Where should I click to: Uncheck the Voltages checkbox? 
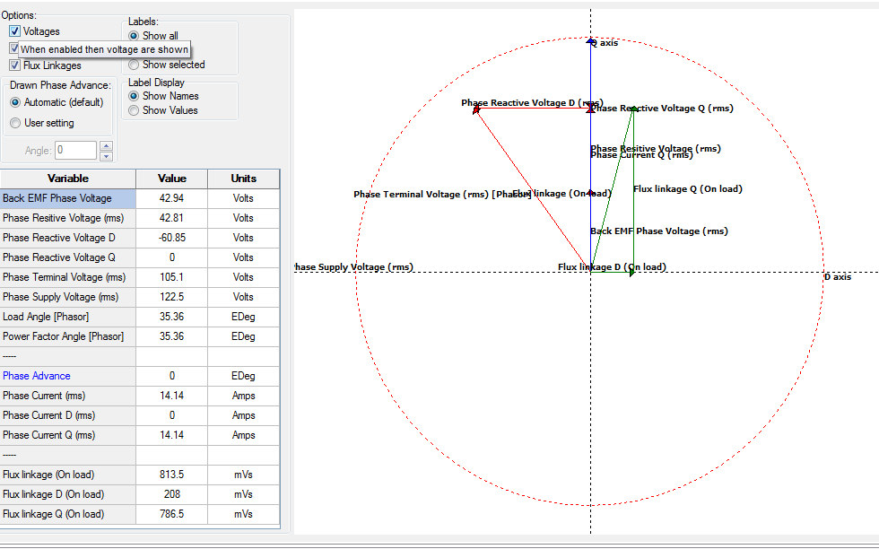click(x=15, y=31)
